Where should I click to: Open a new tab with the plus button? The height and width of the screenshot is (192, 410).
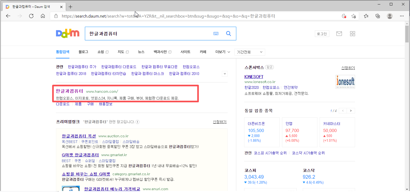[x=70, y=7]
